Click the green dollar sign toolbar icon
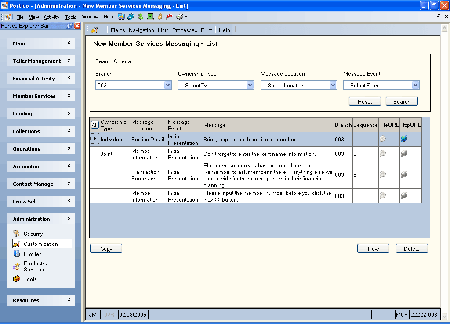 [140, 17]
